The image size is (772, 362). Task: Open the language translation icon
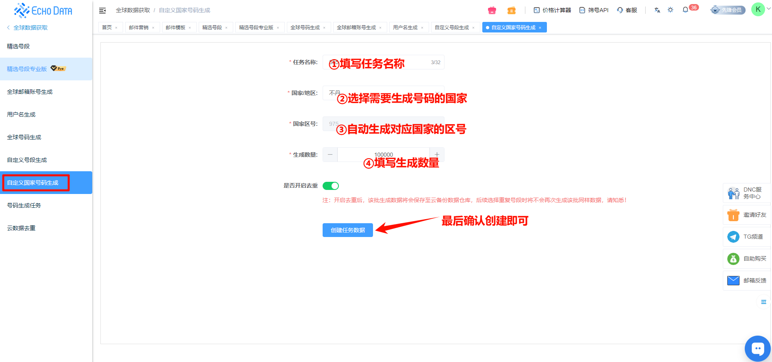(657, 10)
